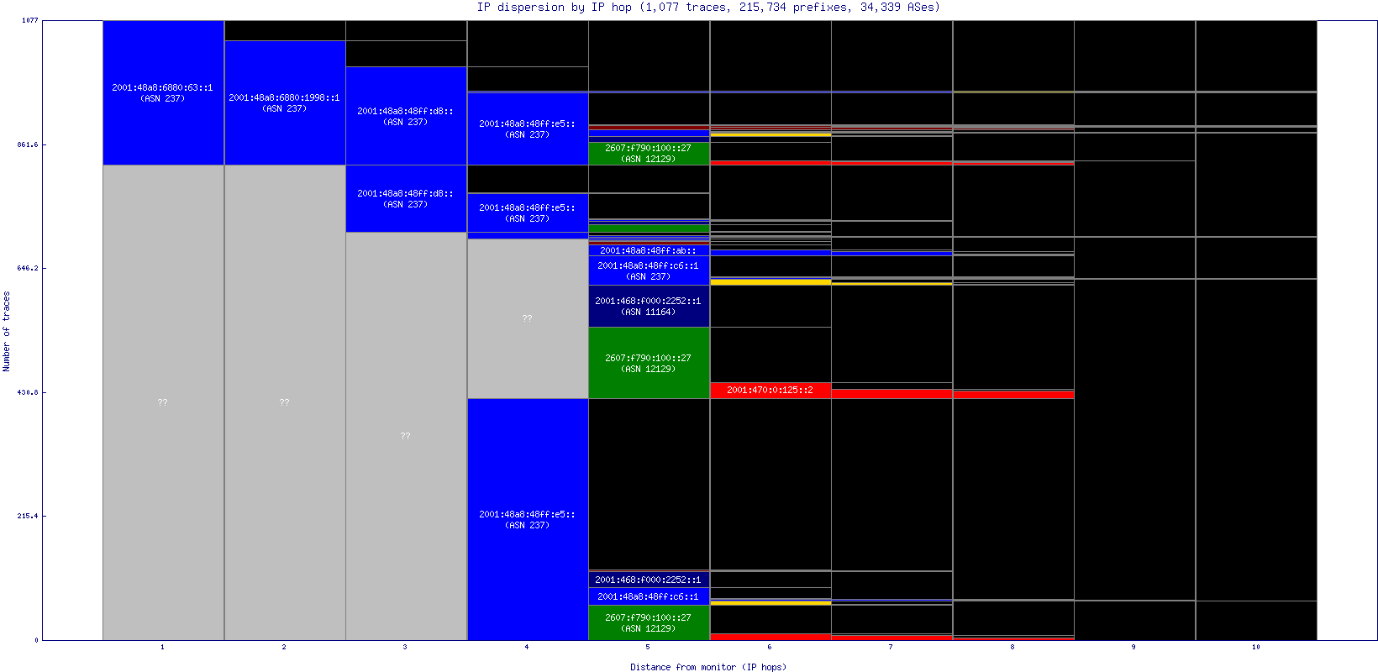
Task: Select the dark blue 2001:468:f000:2252::1 (ASN 11164) block
Action: tap(649, 306)
